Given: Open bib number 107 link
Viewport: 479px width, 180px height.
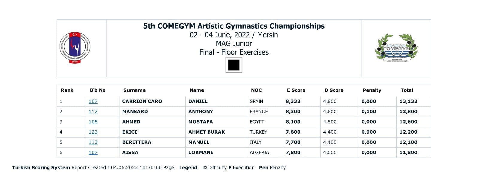Looking at the screenshot, I should coord(93,101).
